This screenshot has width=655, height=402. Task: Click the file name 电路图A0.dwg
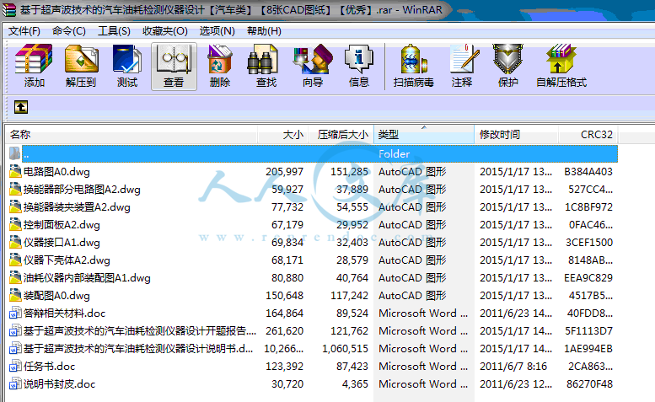click(56, 172)
